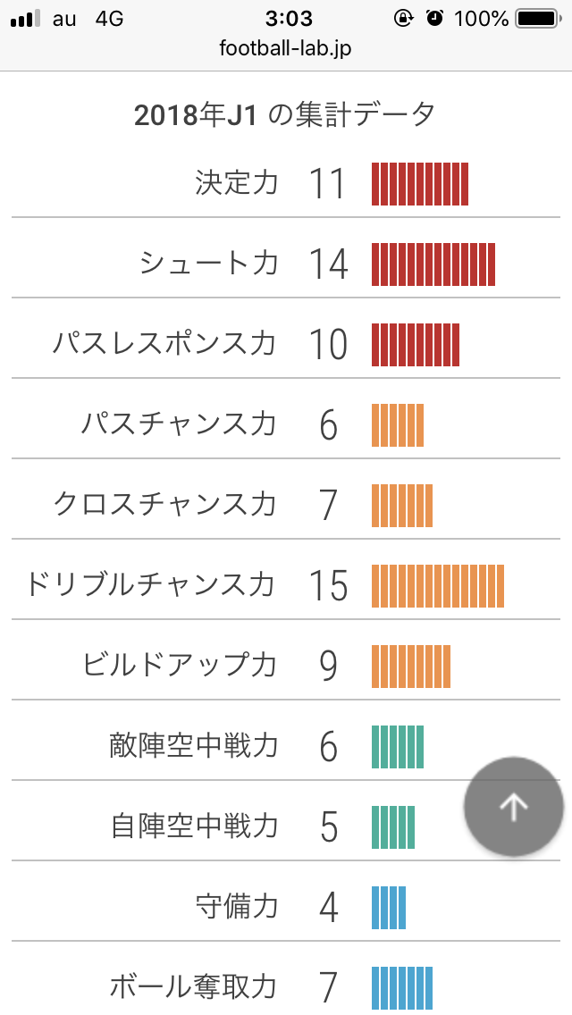Tap the 2018年J1 の集計データ heading
Image resolution: width=572 pixels, height=1015 pixels.
tap(285, 115)
